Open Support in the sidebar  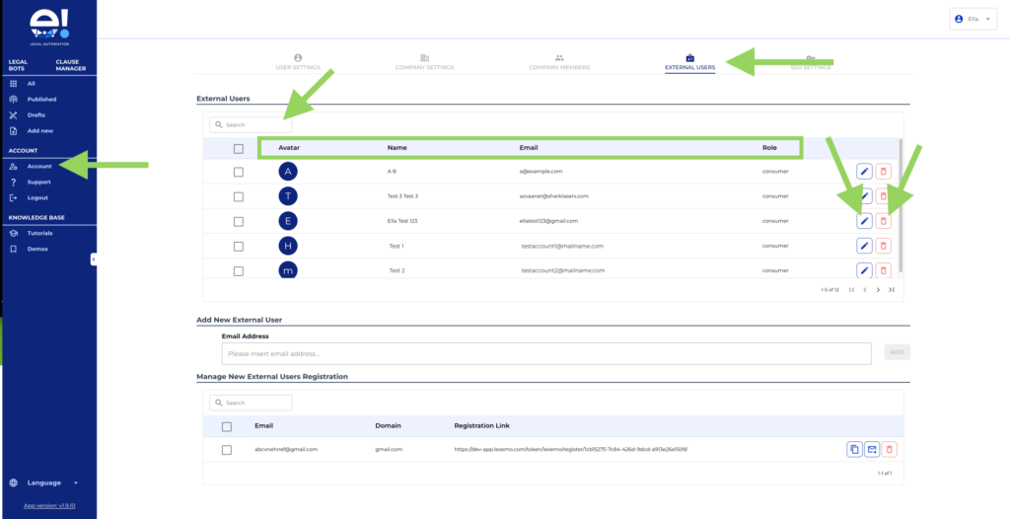click(38, 182)
